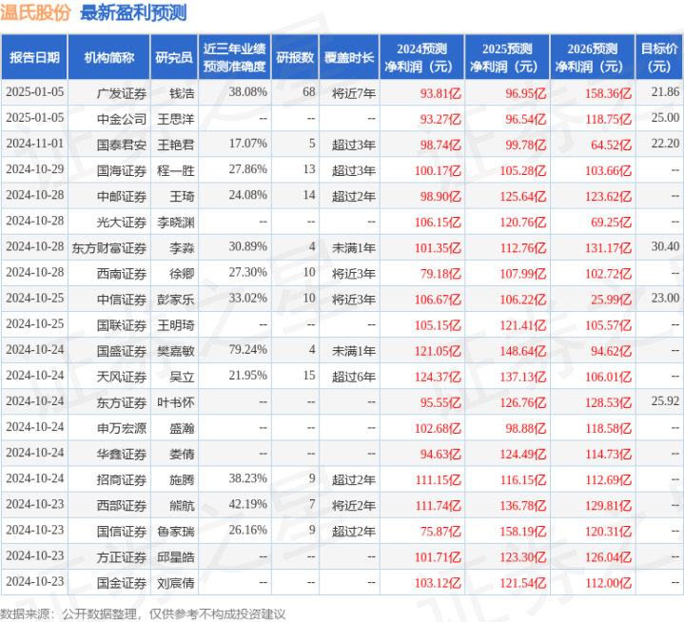Click the 2026预测净利润 column header
The height and width of the screenshot is (622, 684).
[593, 57]
